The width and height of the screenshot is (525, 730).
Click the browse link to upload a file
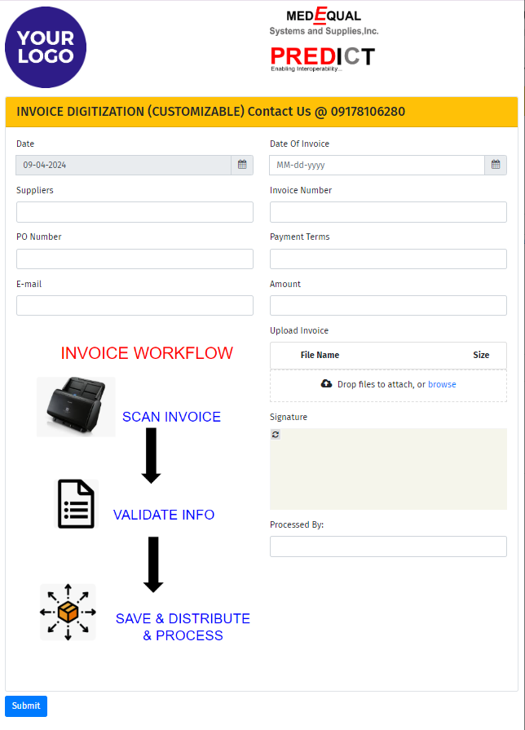[x=442, y=384]
